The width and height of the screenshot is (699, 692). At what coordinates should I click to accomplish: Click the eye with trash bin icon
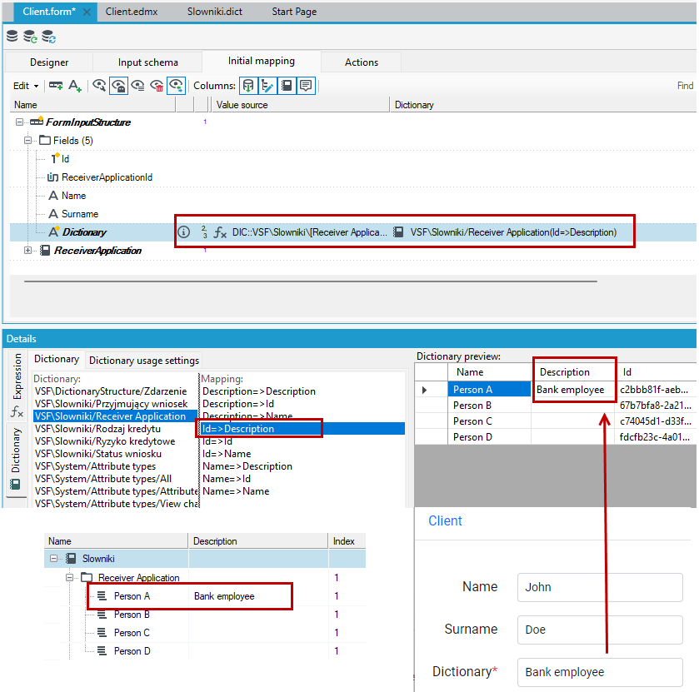[157, 86]
